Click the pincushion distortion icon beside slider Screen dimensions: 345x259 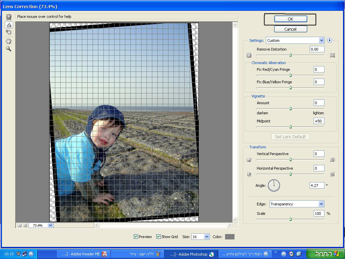(333, 55)
